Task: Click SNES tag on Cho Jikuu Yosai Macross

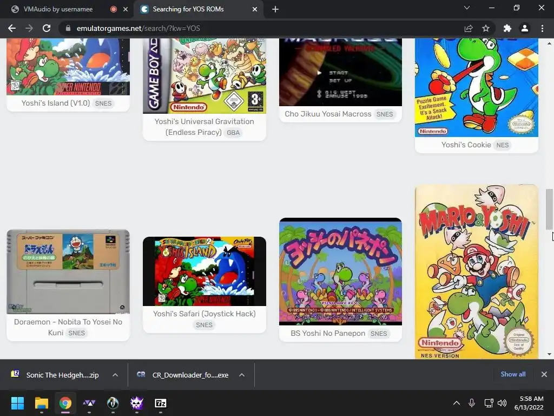Action: (x=385, y=114)
